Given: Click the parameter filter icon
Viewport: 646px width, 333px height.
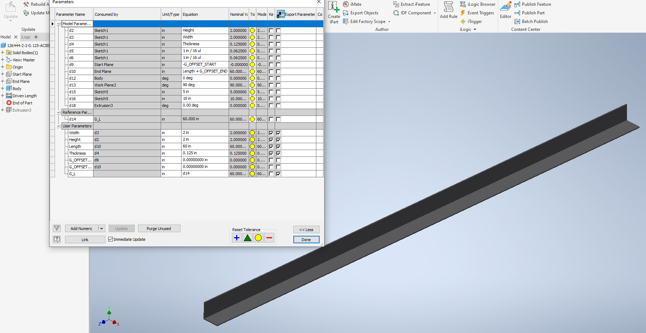Looking at the screenshot, I should pos(57,228).
